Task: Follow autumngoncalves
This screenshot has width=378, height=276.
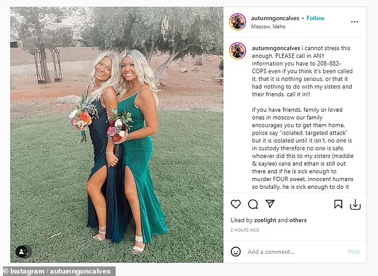Action: [315, 18]
